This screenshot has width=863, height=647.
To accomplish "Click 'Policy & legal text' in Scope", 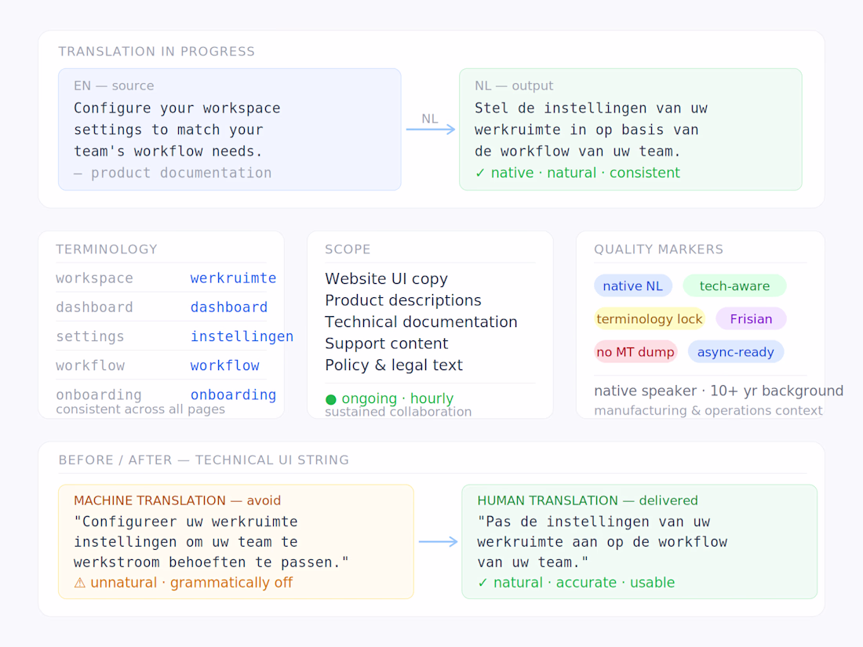I will pyautogui.click(x=394, y=365).
